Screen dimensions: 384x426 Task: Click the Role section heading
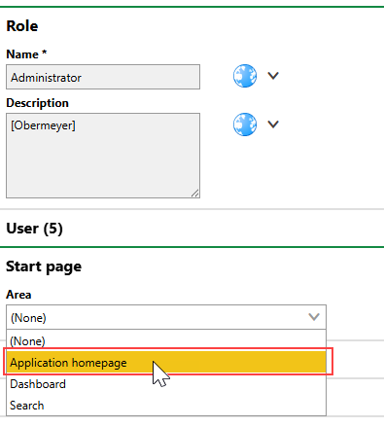[22, 26]
